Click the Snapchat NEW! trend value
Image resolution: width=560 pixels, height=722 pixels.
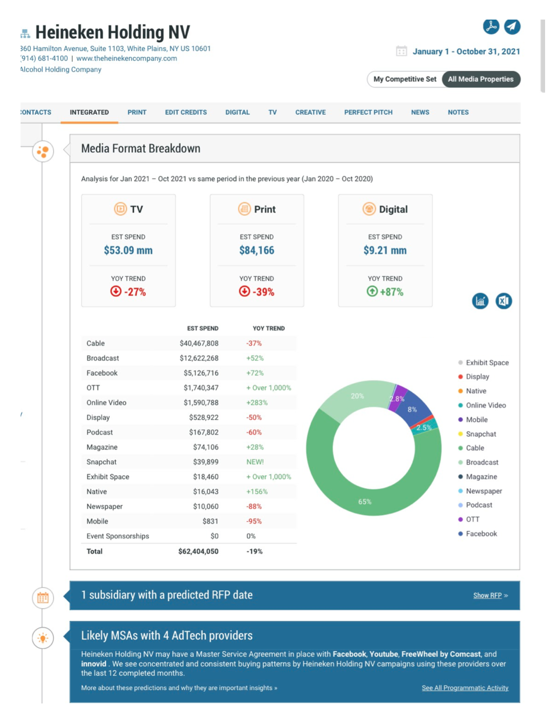point(255,462)
